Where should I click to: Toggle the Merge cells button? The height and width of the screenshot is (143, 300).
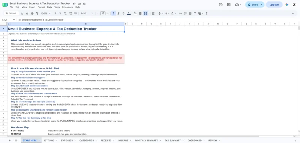point(145,13)
